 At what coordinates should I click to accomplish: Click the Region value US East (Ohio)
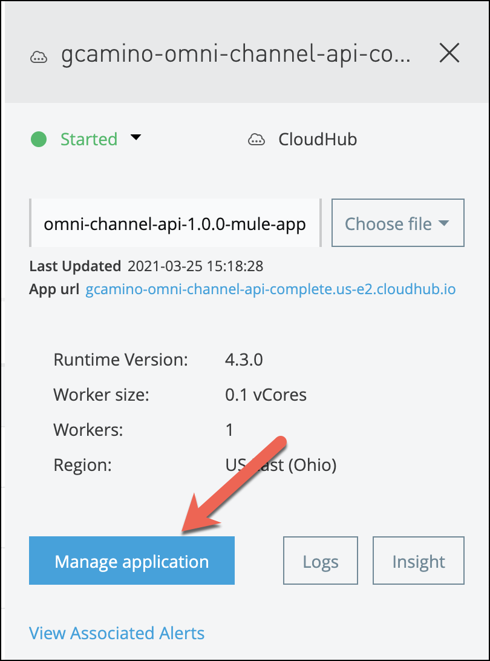[281, 465]
